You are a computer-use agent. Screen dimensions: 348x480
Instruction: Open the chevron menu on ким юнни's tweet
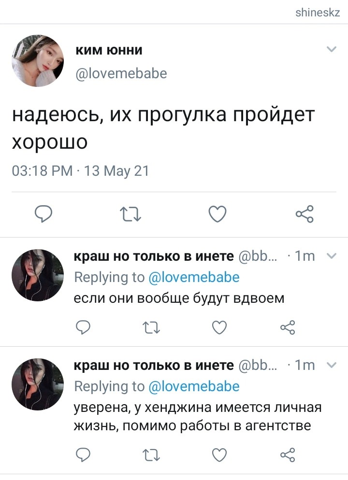coord(332,49)
